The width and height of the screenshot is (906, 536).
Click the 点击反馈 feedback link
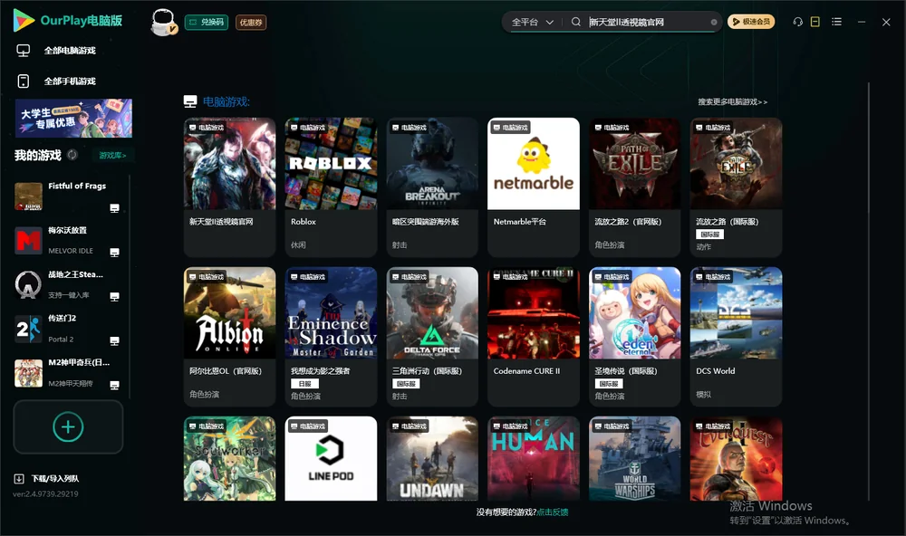pyautogui.click(x=553, y=512)
